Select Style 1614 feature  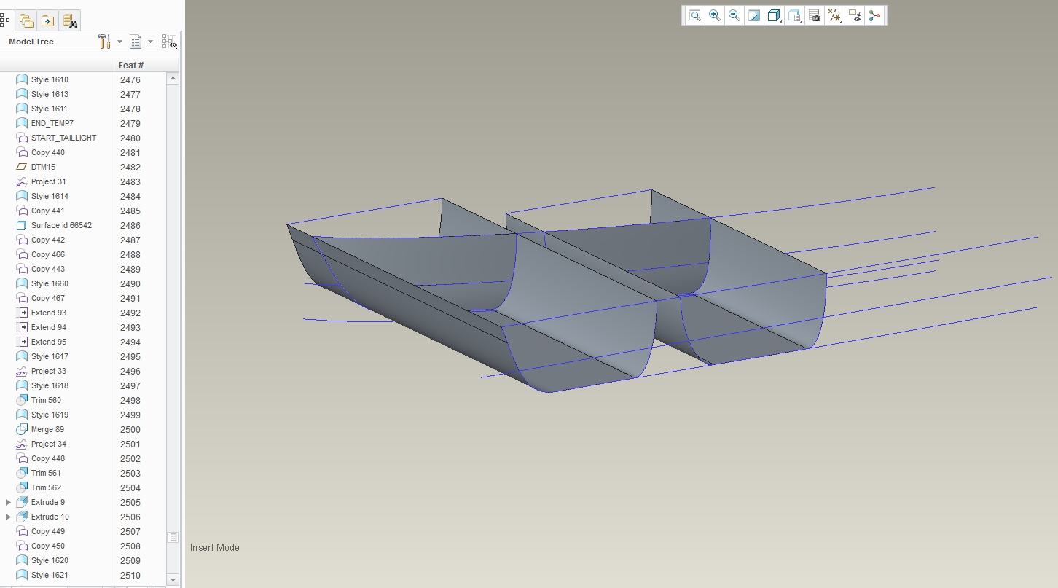tap(50, 196)
